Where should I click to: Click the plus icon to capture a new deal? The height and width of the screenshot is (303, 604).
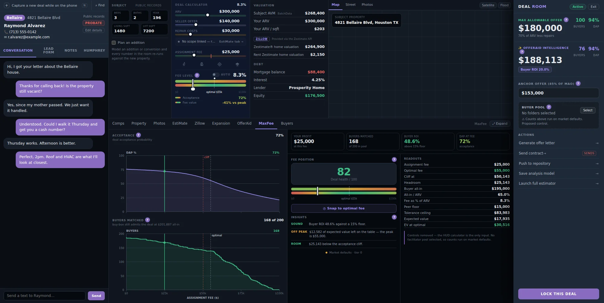[x=7, y=5]
